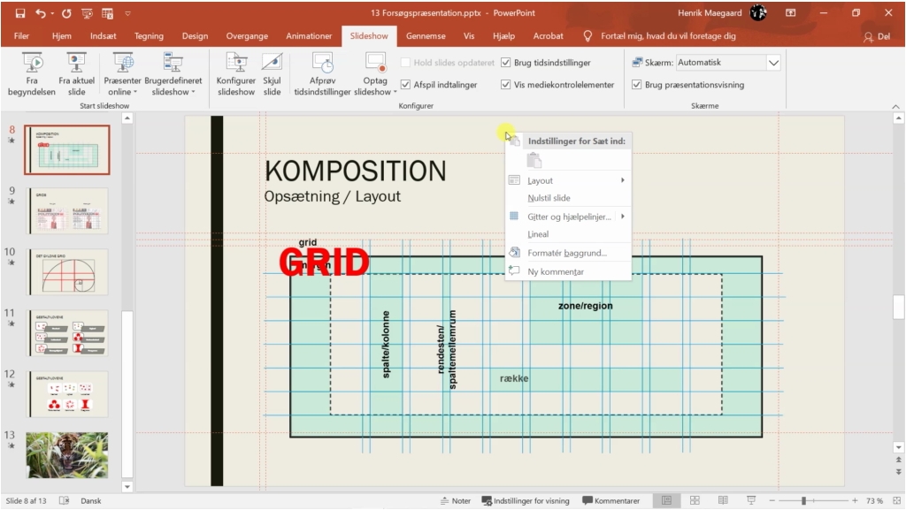Select slide 11 thumbnail
The height and width of the screenshot is (510, 906).
[x=67, y=333]
